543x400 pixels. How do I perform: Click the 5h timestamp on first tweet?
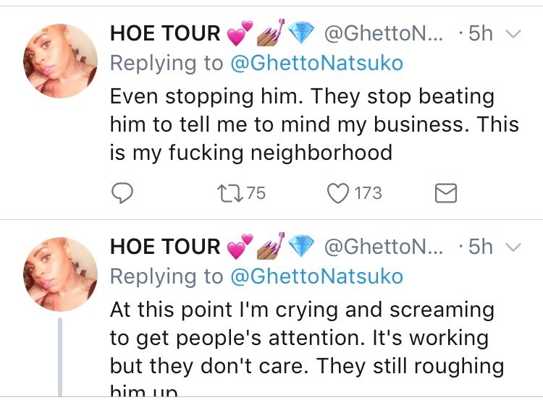[481, 33]
